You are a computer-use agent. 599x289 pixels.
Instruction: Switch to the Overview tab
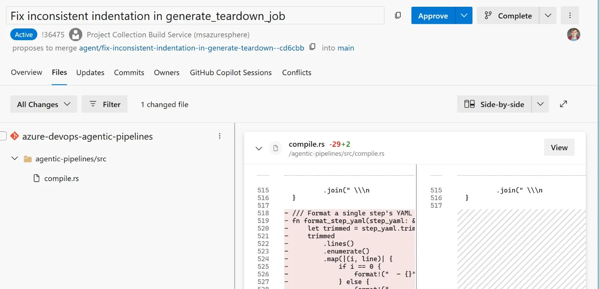pyautogui.click(x=27, y=73)
